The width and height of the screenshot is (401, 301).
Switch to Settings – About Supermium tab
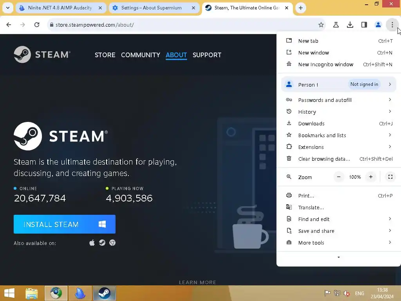point(152,8)
